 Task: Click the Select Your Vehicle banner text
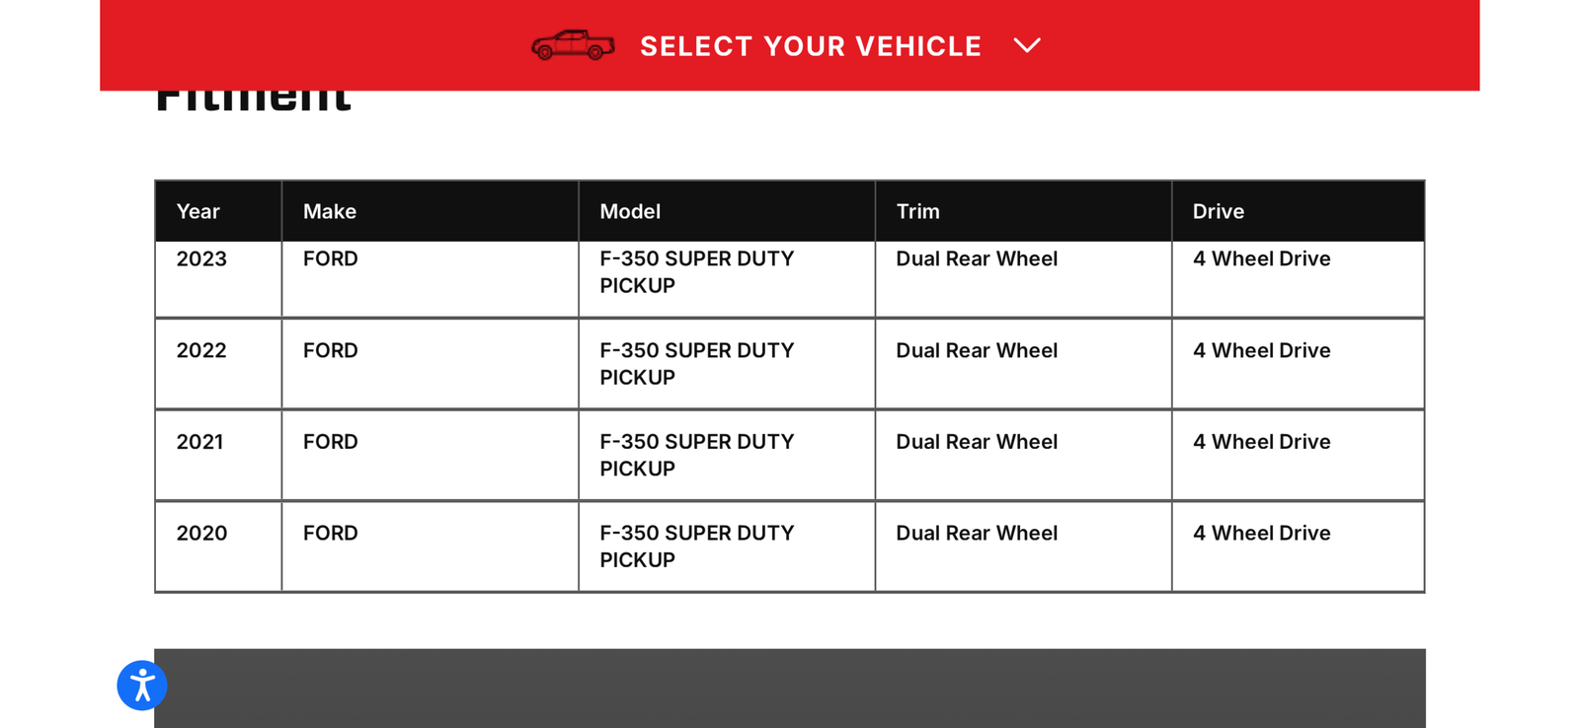810,46
